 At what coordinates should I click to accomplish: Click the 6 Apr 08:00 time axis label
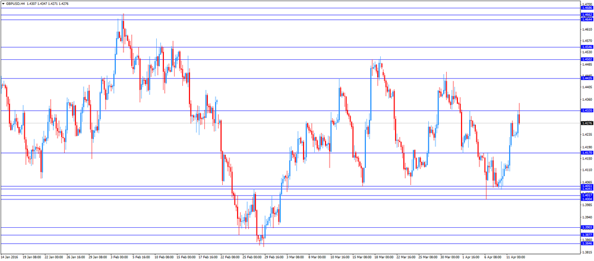coord(492,257)
